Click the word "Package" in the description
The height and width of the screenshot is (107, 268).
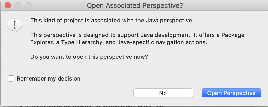pyautogui.click(x=234, y=35)
